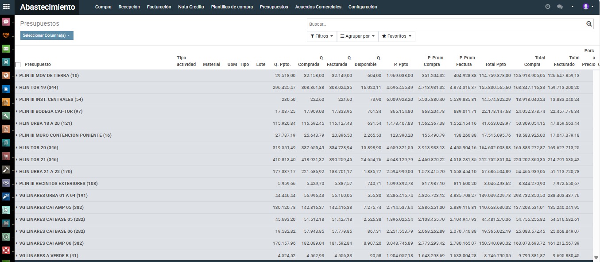Open the Facturación menu
Screen dimensions: 600x262
point(159,7)
